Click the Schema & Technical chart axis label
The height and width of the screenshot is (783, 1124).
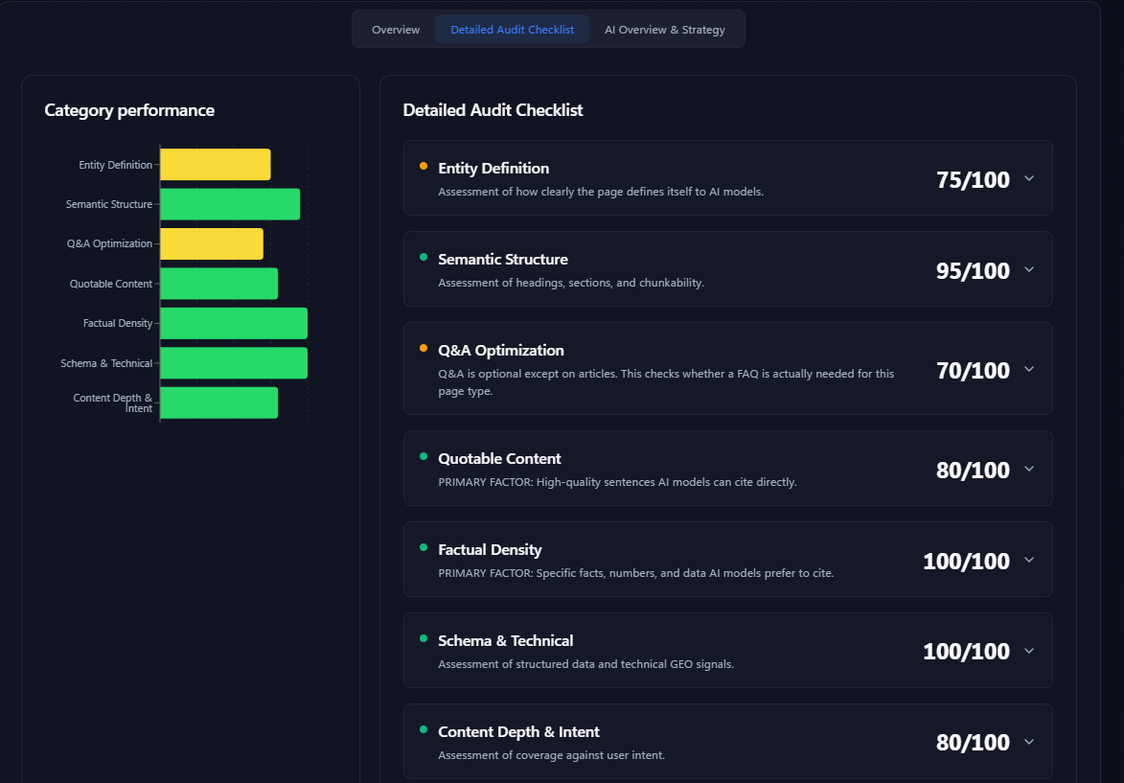click(106, 363)
